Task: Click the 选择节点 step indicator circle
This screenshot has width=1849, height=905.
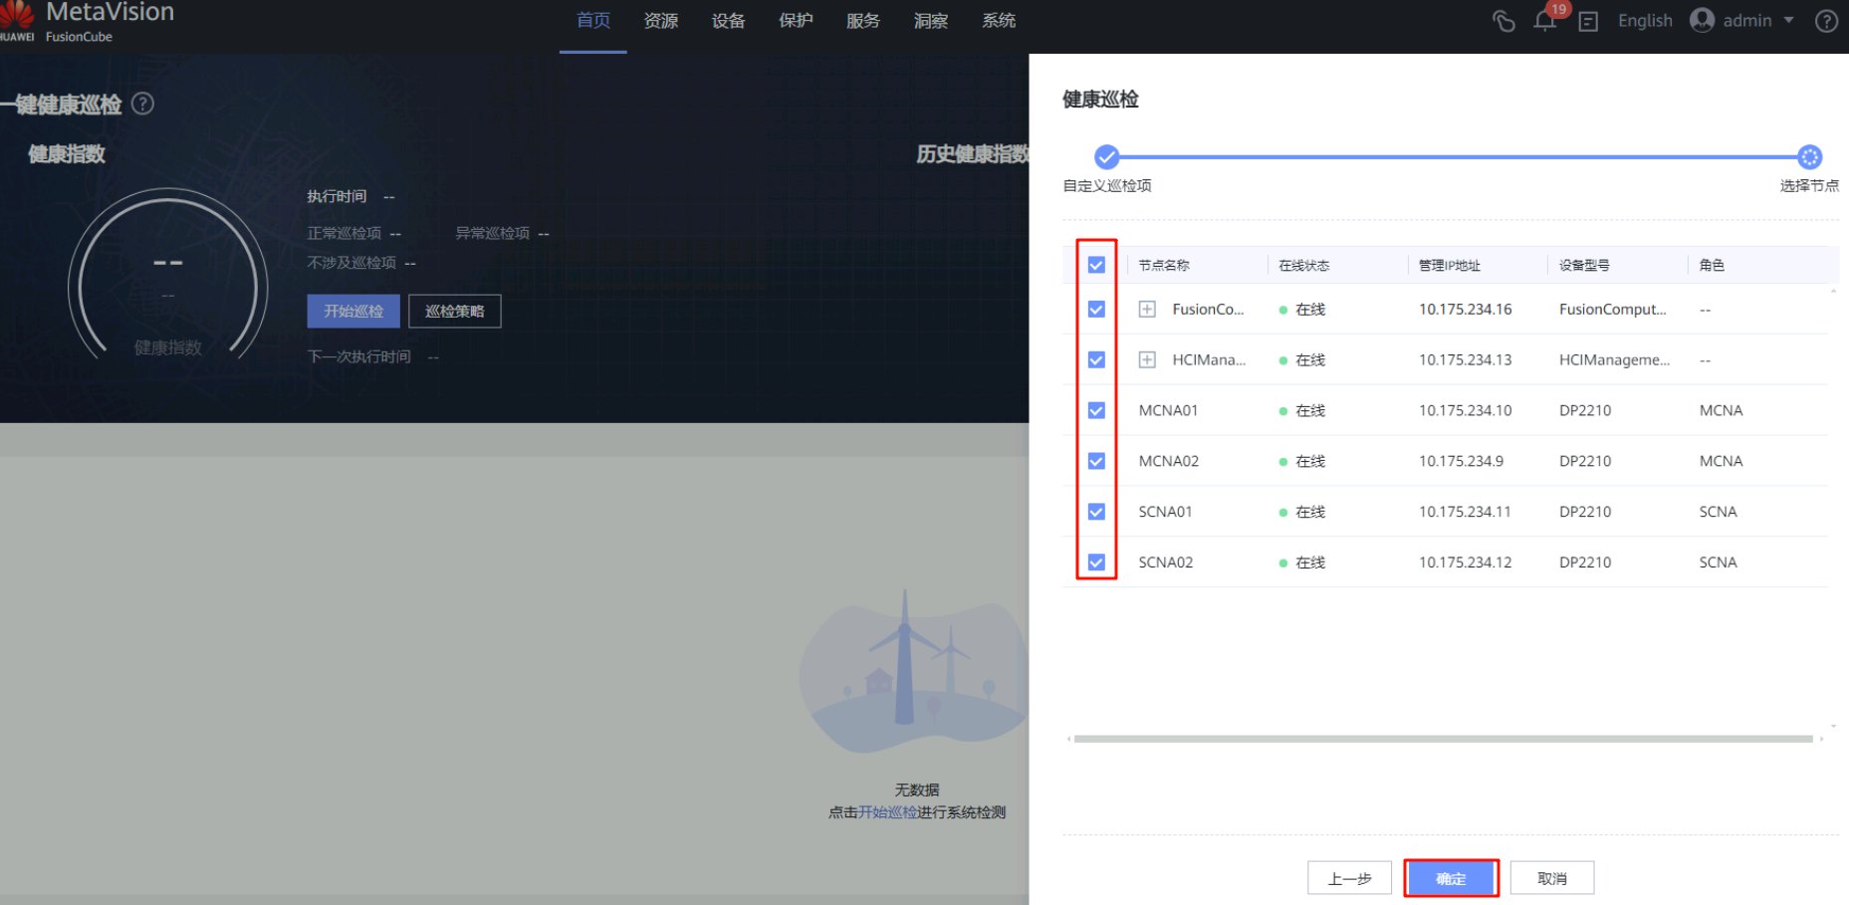Action: tap(1809, 157)
